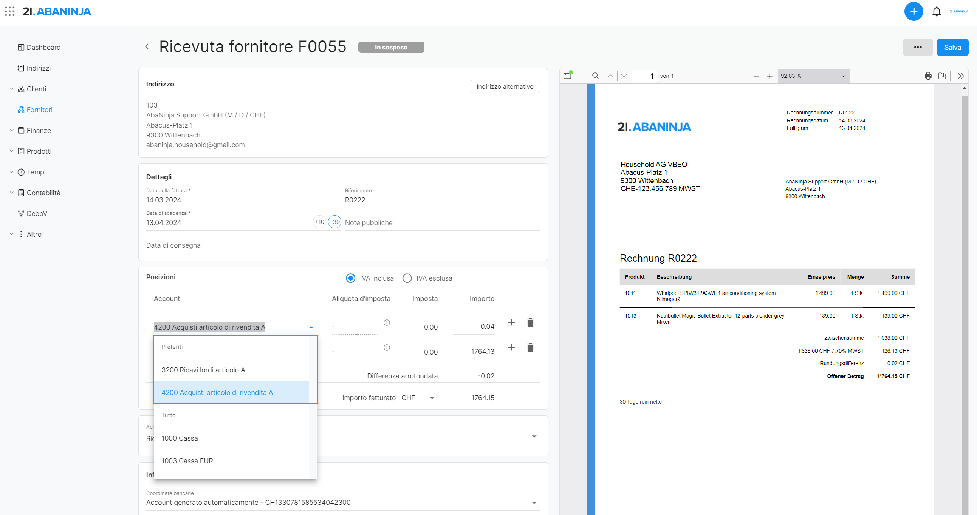Screen dimensions: 977x515
Task: Click the Salva button
Action: click(x=952, y=47)
